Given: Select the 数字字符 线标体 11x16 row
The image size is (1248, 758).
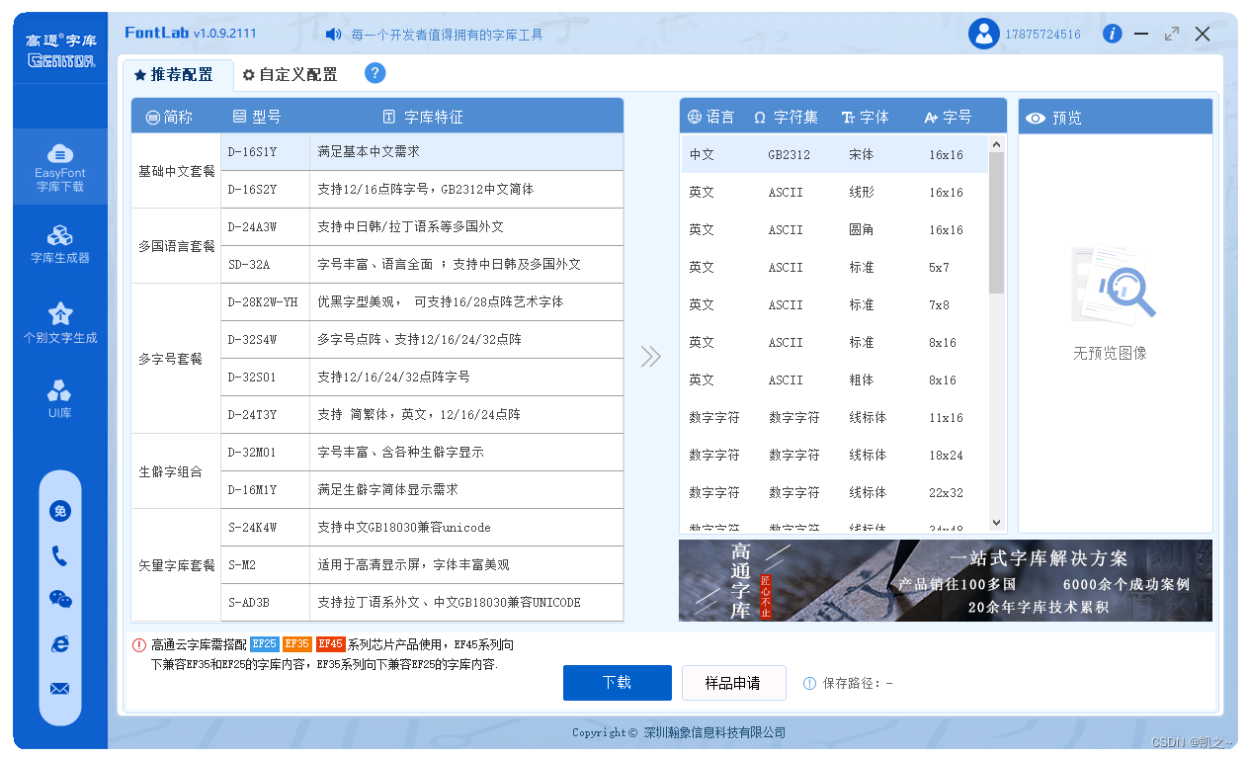Looking at the screenshot, I should (834, 418).
